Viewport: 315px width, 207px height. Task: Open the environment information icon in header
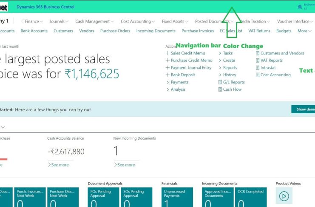[x=300, y=7]
